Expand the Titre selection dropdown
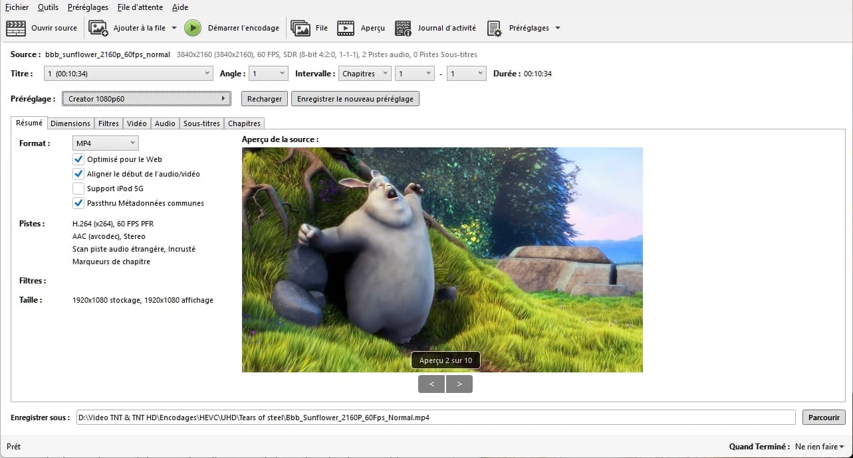Screen dimensions: 853x458 click(128, 74)
